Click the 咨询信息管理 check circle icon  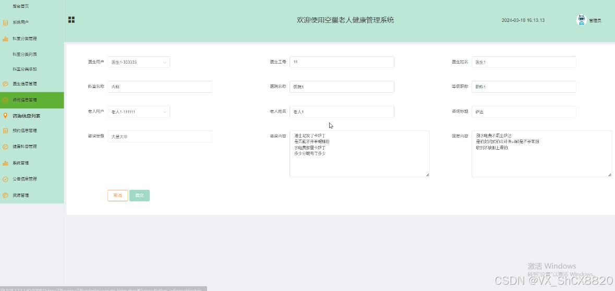[5, 100]
